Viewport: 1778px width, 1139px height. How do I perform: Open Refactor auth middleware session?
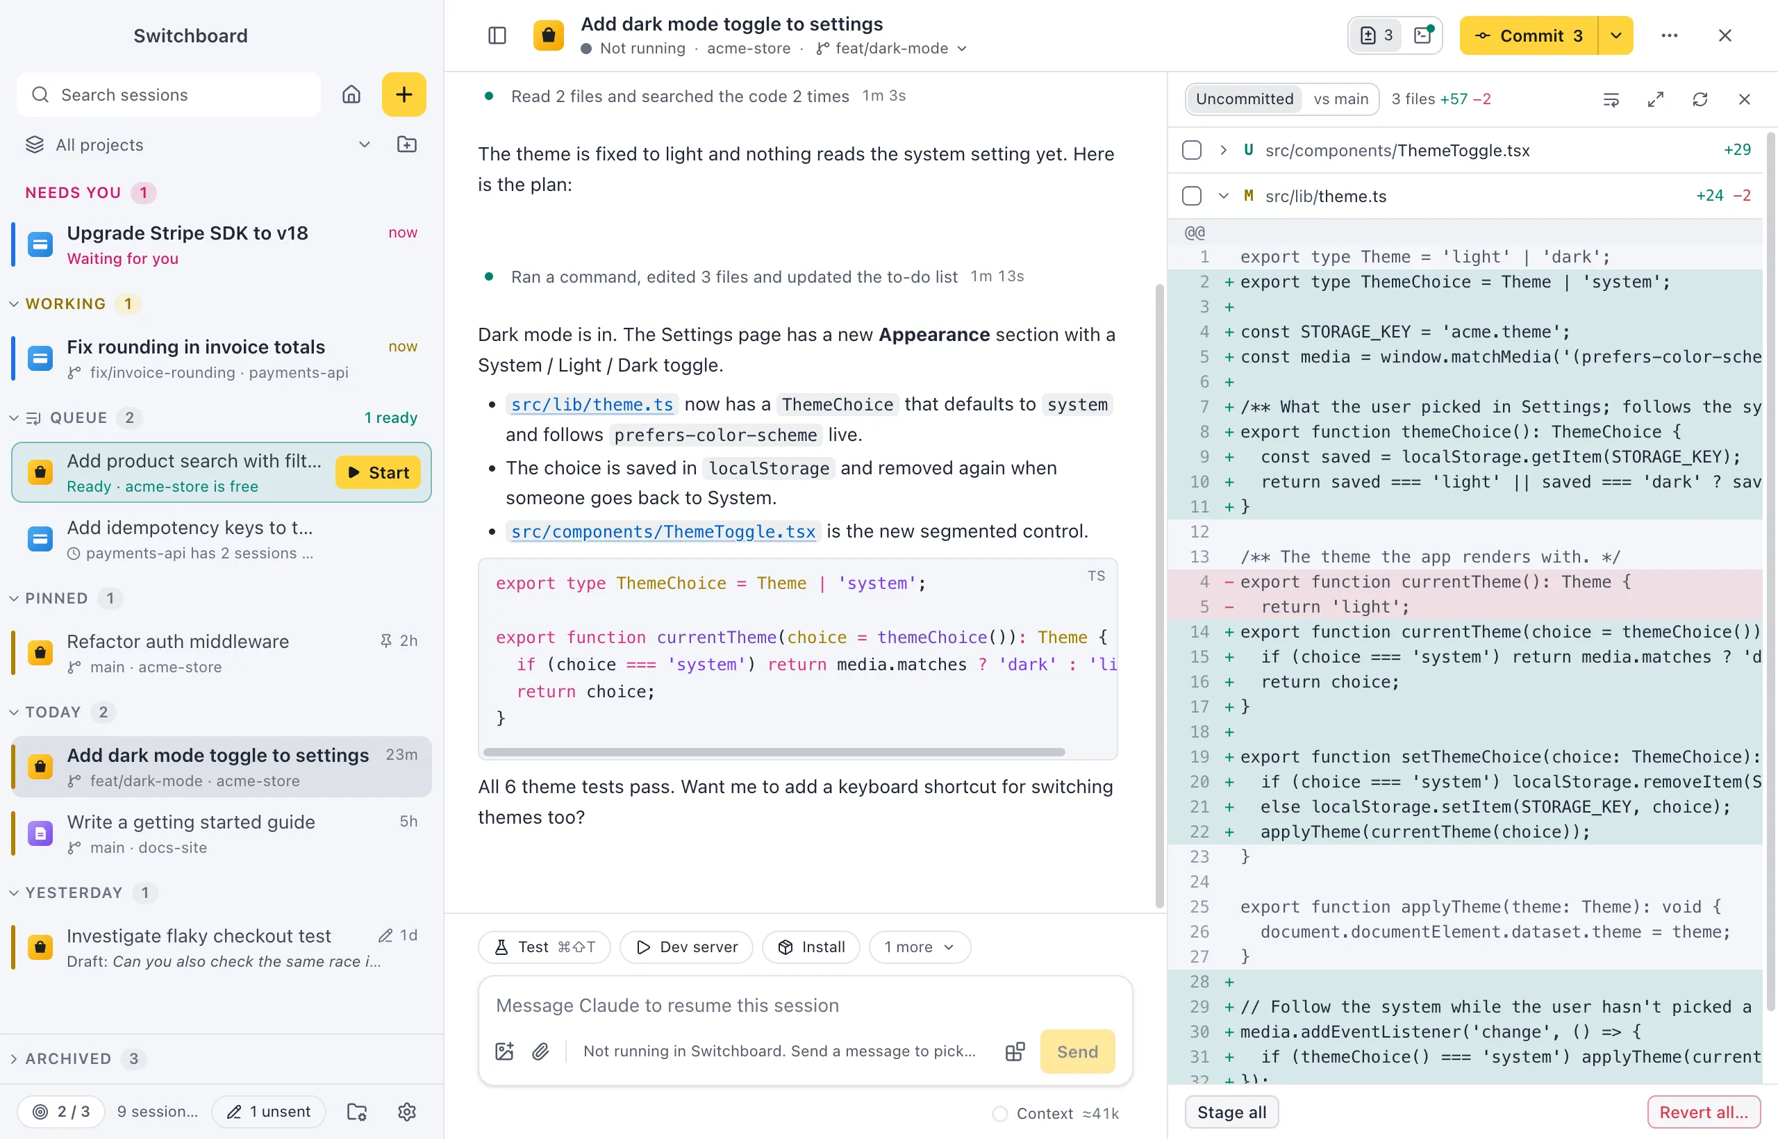(x=221, y=653)
